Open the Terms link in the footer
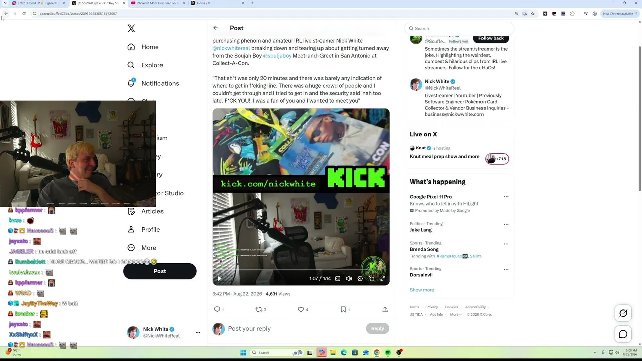This screenshot has width=642, height=361. [x=414, y=307]
